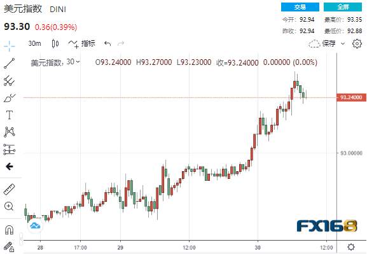Screen dimensions: 367x254
Task: Open the prediction and measurement tools
Action: [x=10, y=149]
